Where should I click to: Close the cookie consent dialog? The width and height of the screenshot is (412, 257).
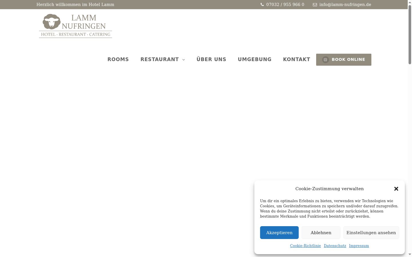(x=396, y=189)
